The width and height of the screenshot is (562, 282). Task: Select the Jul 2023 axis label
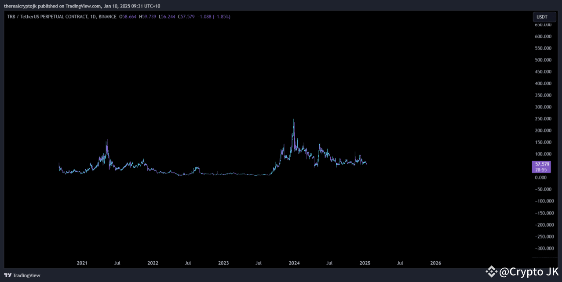(x=258, y=263)
